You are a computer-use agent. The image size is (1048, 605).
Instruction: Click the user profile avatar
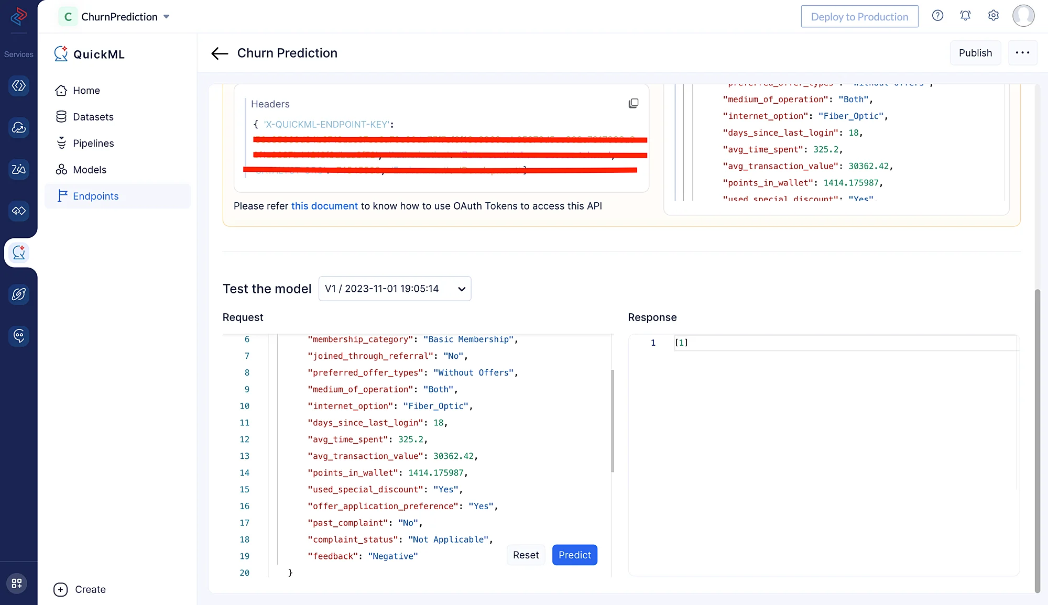1023,16
